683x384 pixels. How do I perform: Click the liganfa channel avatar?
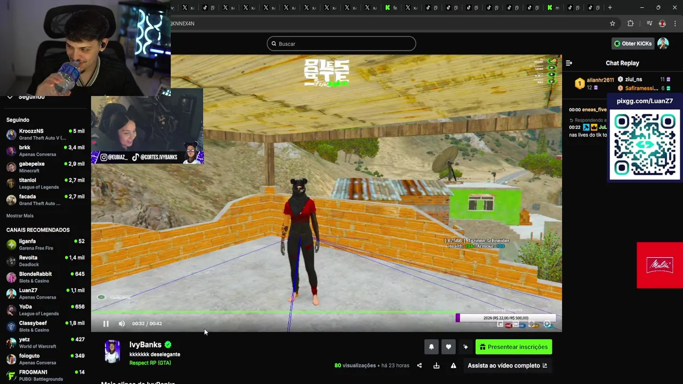[11, 245]
